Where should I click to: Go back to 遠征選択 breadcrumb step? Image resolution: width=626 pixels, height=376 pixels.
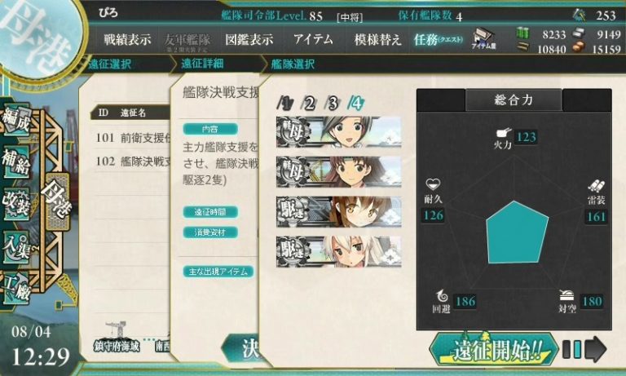tap(110, 64)
